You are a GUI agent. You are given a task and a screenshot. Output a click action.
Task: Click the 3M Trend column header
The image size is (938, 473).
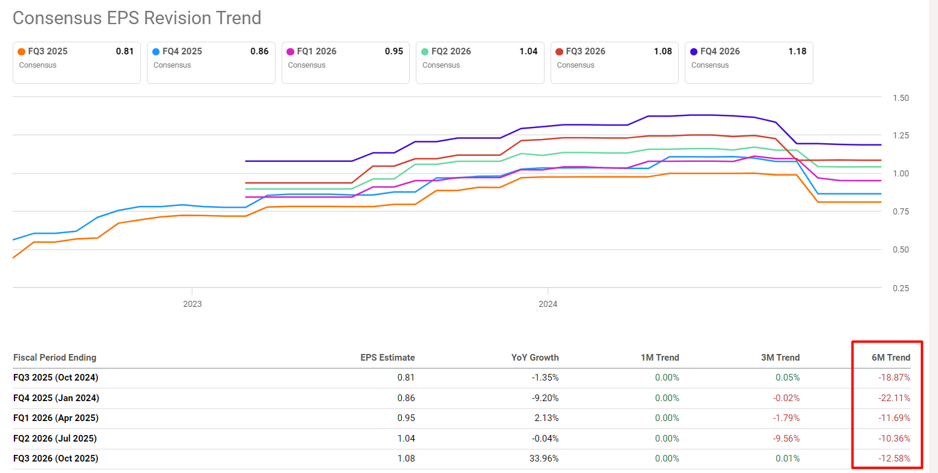780,357
